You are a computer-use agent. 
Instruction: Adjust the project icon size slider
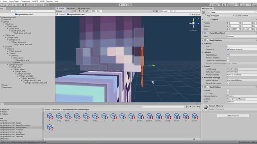pos(194,139)
